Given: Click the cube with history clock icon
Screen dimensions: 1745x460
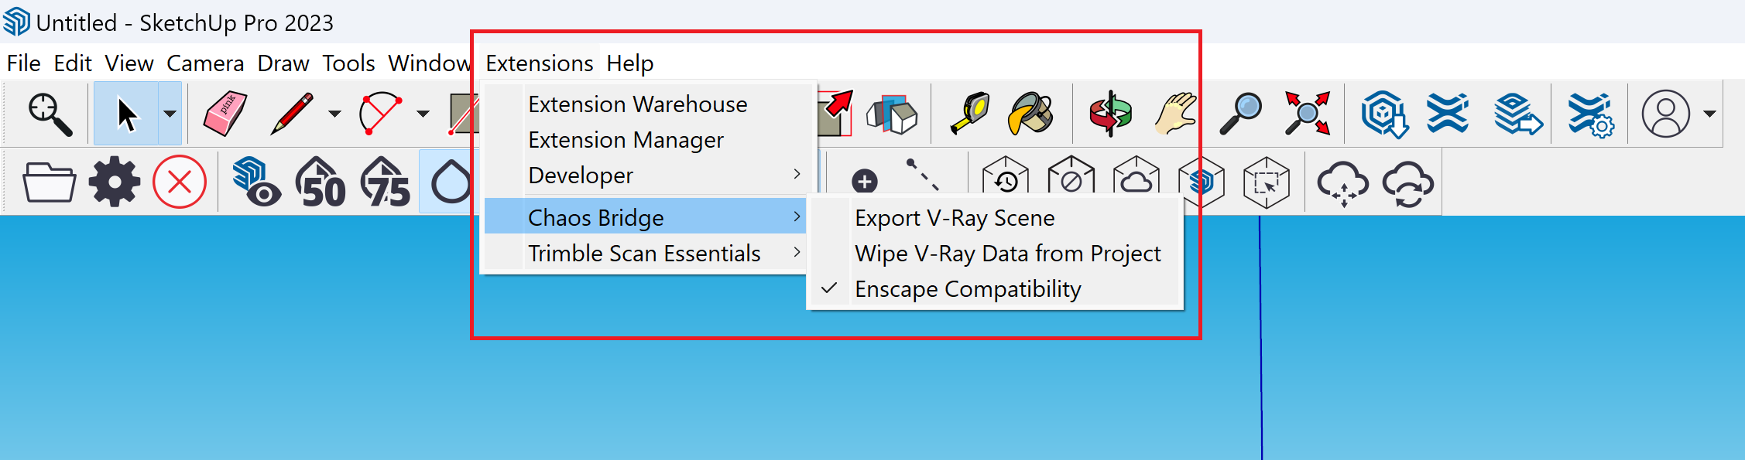Looking at the screenshot, I should pos(1005,175).
